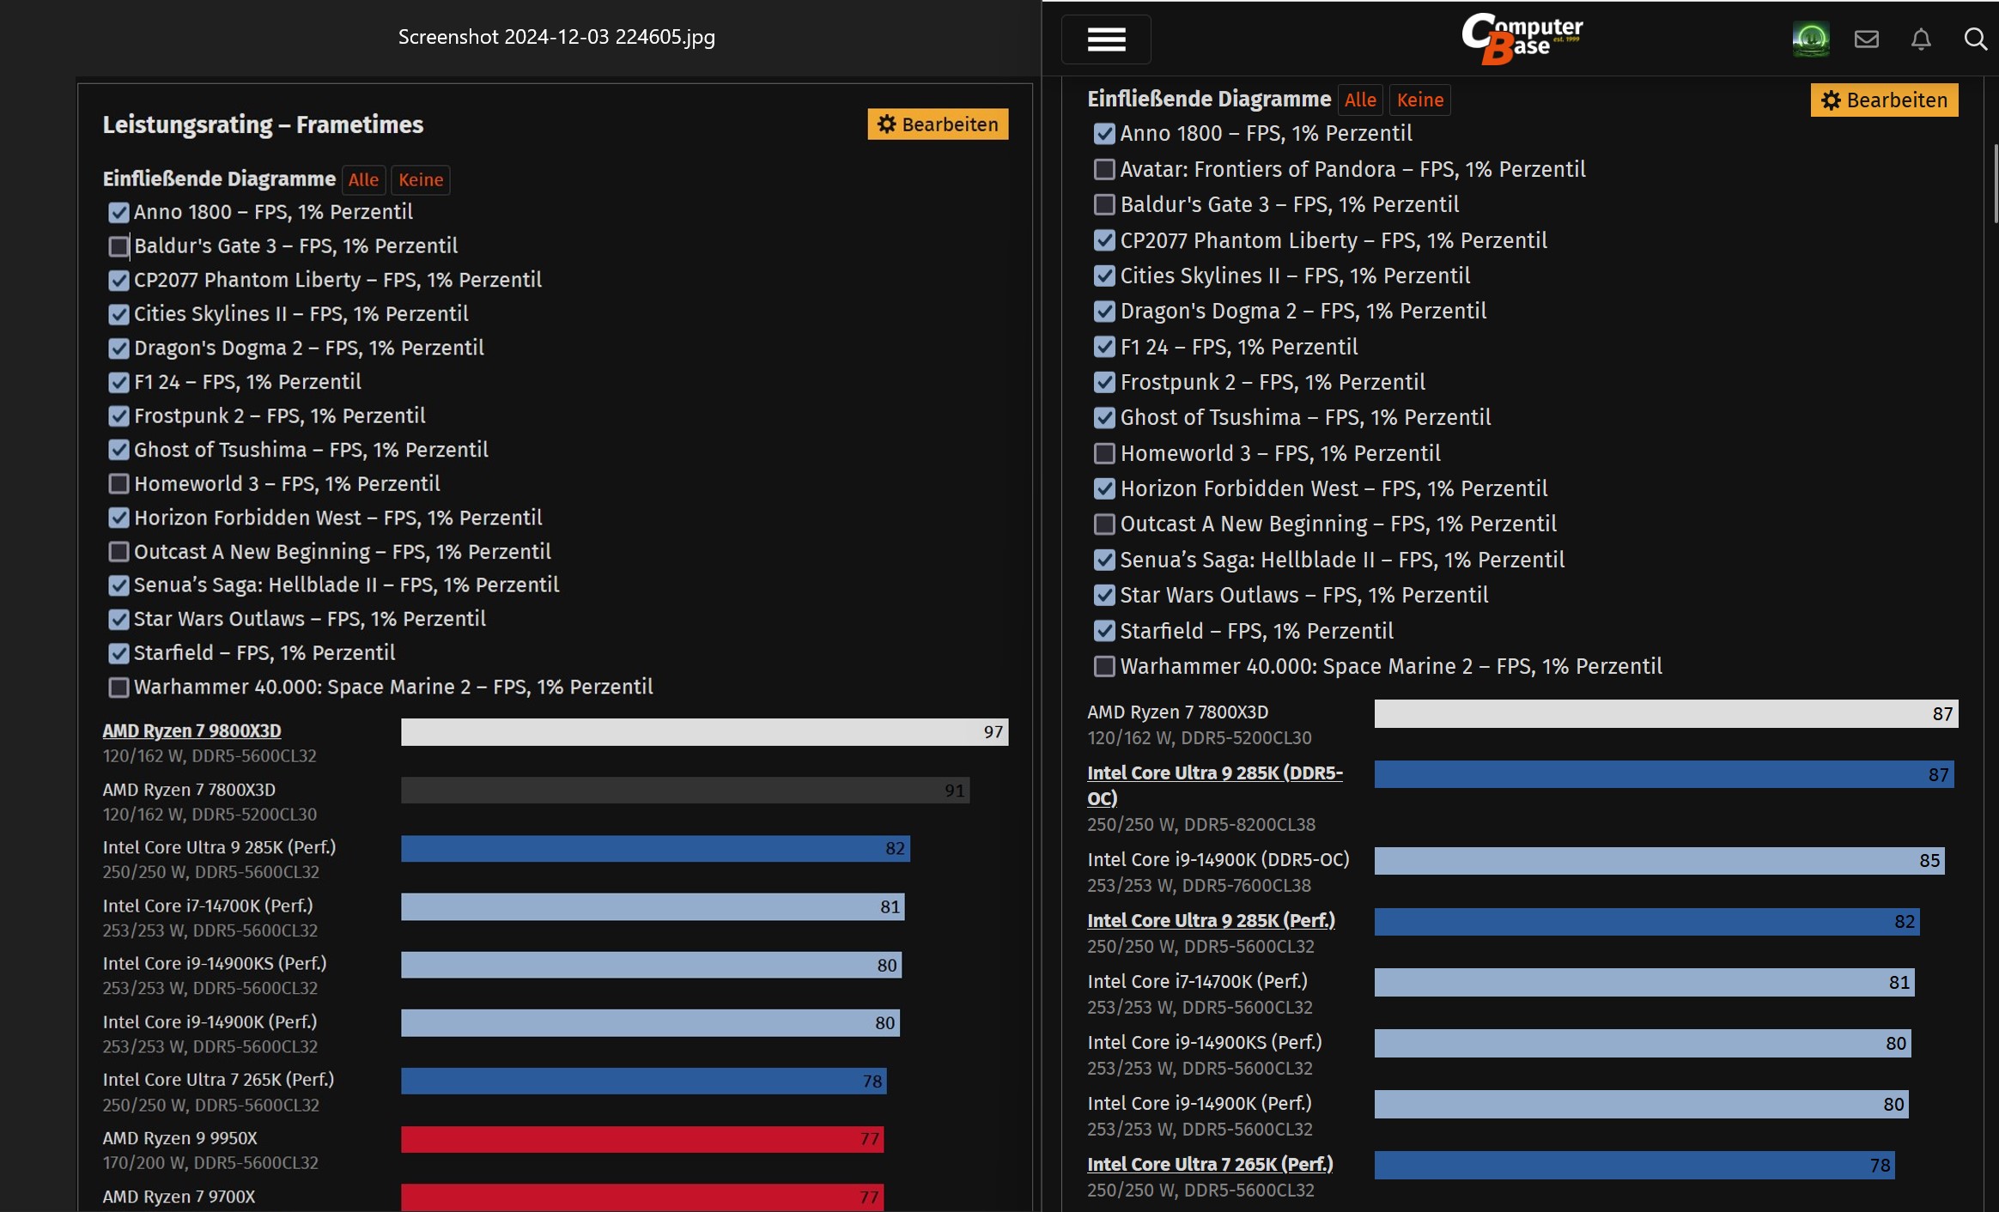This screenshot has width=1999, height=1212.
Task: Select Alle in right panel
Action: click(1360, 100)
